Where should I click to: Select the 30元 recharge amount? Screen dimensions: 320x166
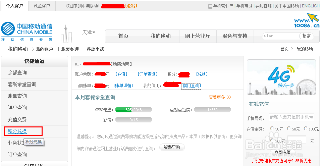[x=272, y=128]
